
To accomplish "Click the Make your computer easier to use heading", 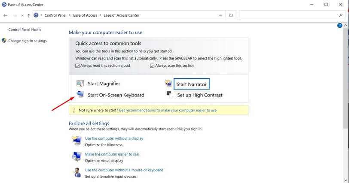I will (x=105, y=33).
